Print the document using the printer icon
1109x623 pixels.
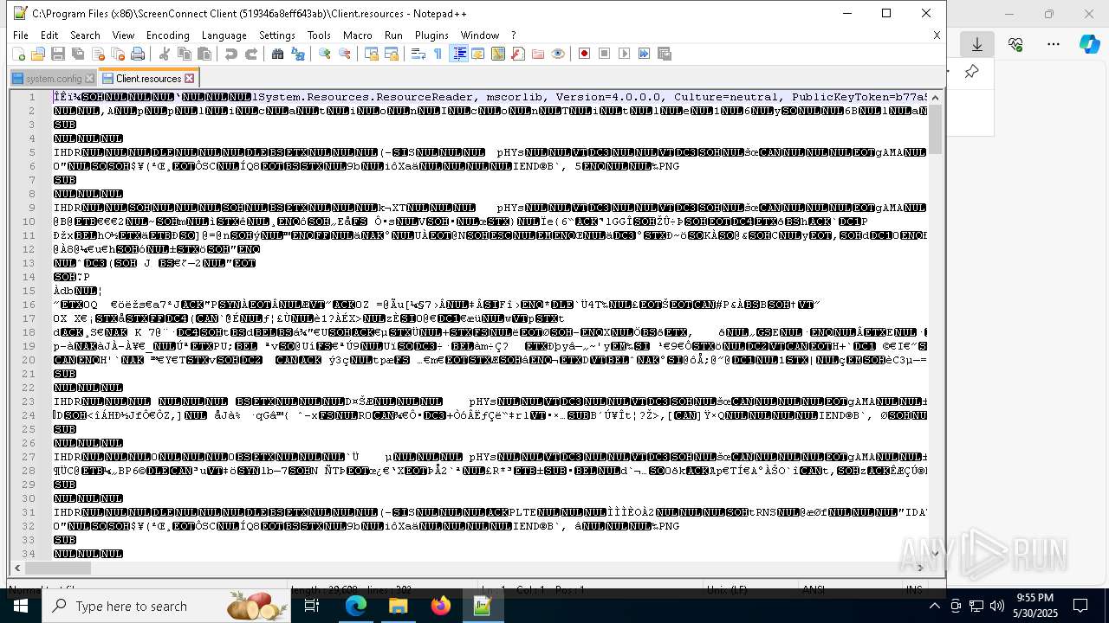pyautogui.click(x=138, y=54)
